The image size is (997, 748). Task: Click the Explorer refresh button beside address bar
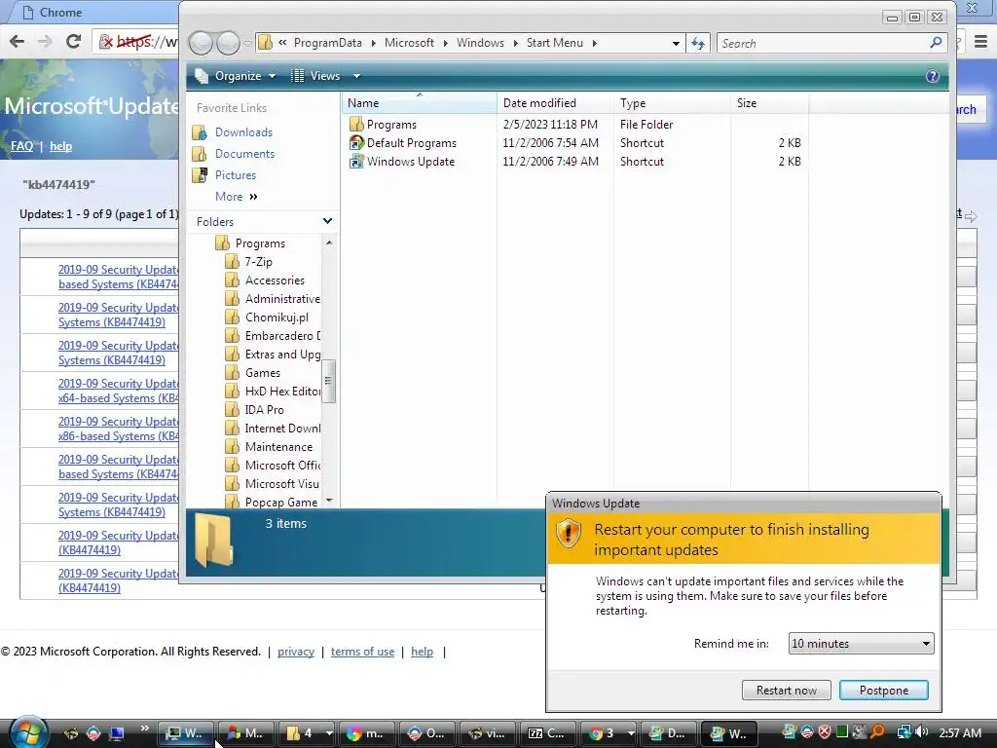[x=698, y=43]
